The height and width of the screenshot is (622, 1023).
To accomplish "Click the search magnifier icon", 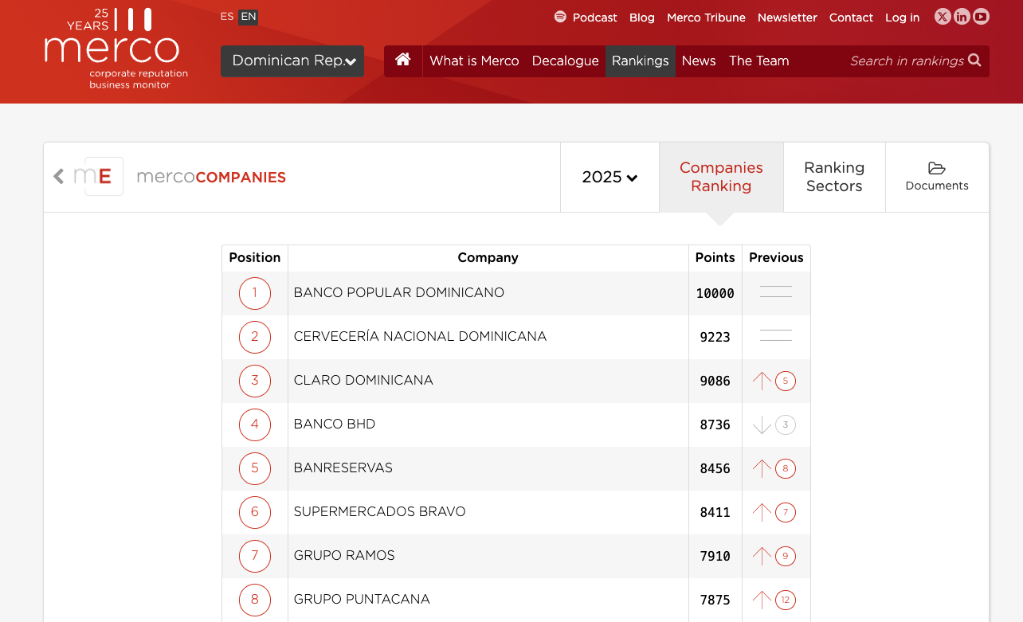I will (974, 61).
